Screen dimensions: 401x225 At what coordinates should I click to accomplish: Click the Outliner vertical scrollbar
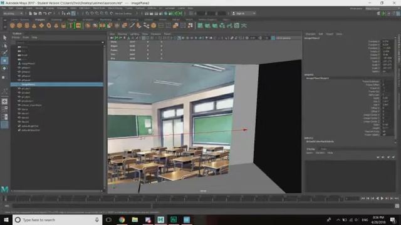pos(105,117)
